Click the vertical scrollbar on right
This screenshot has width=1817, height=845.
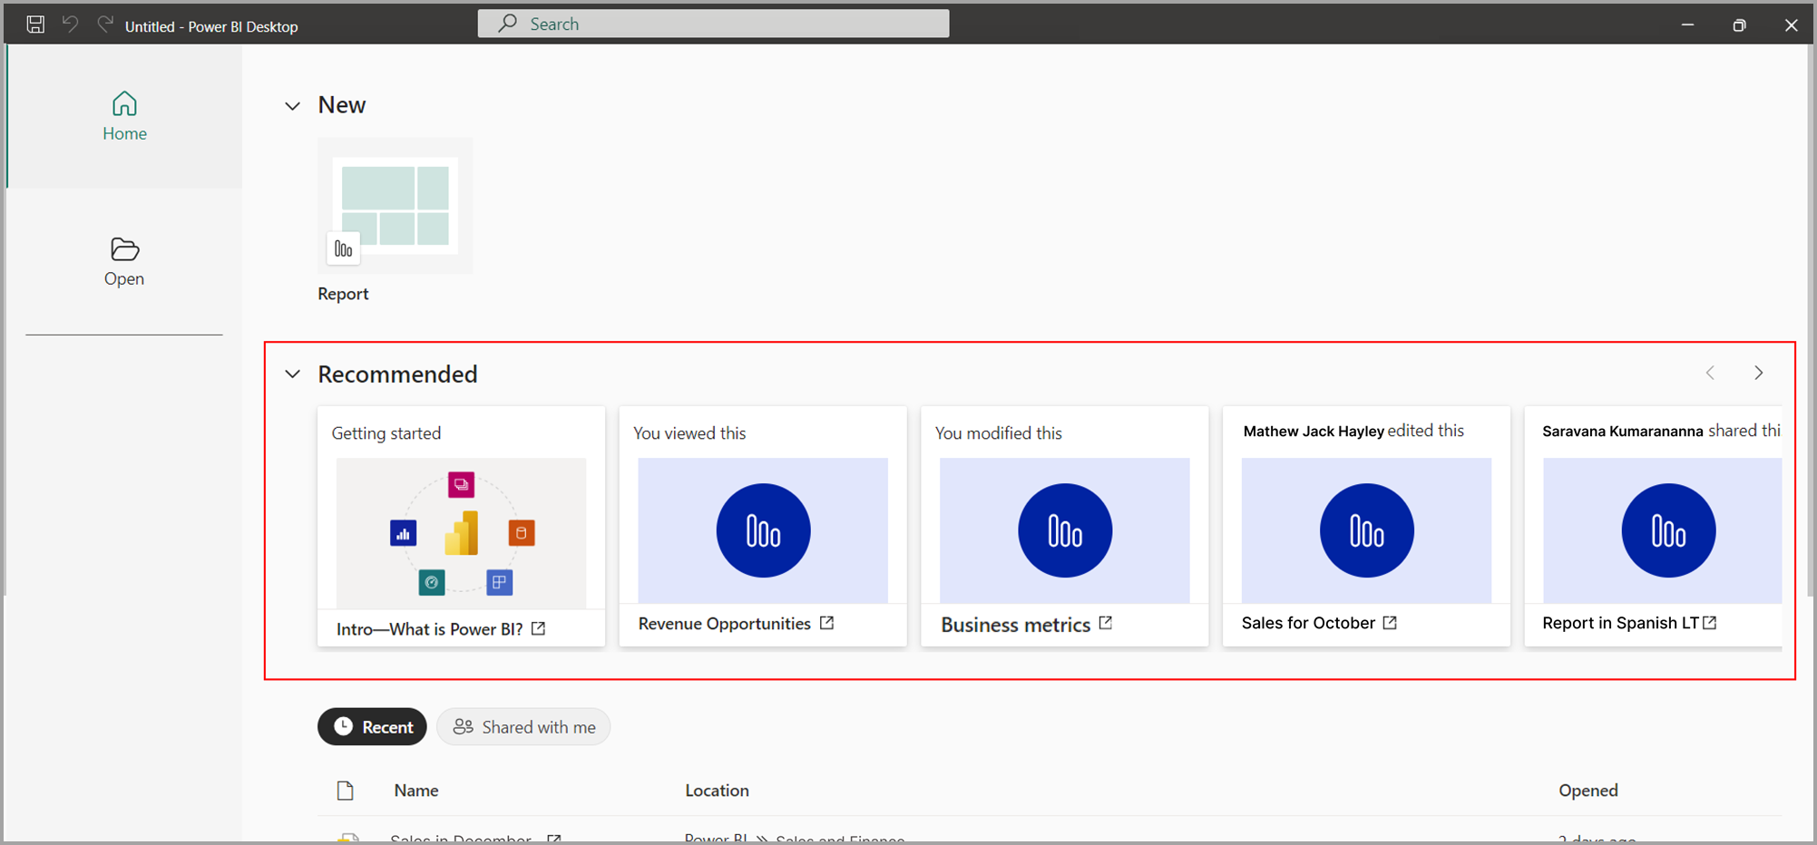click(x=1811, y=320)
